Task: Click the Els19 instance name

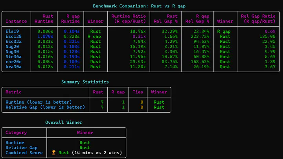Action: (x=13, y=31)
